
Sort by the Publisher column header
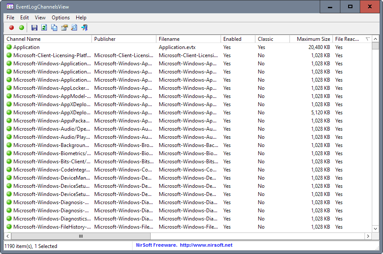click(124, 39)
